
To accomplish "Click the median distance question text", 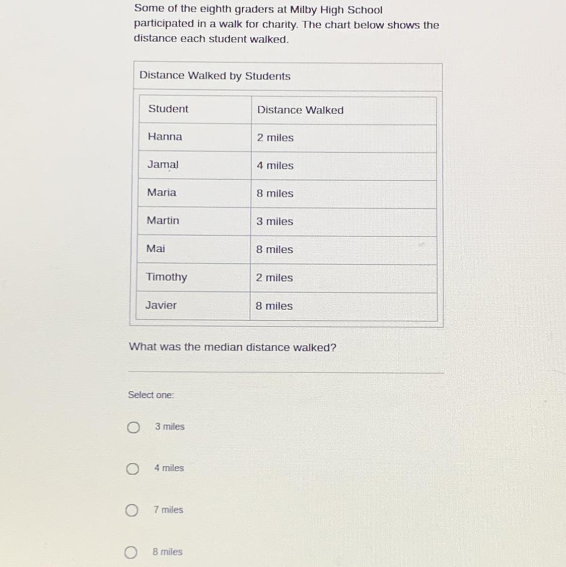I will coord(233,347).
